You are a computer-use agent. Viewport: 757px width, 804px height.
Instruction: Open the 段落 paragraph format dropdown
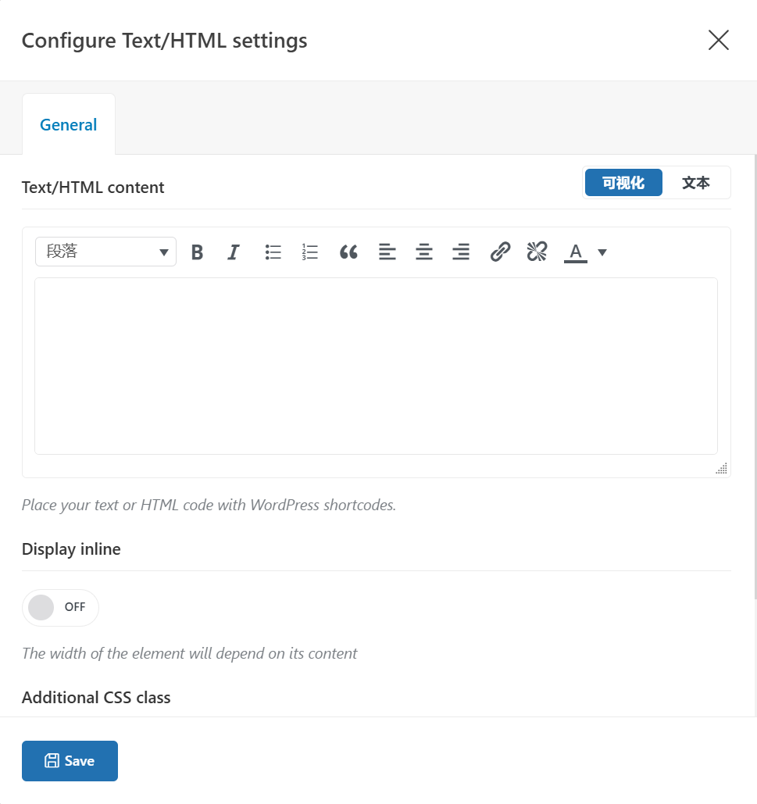click(105, 252)
